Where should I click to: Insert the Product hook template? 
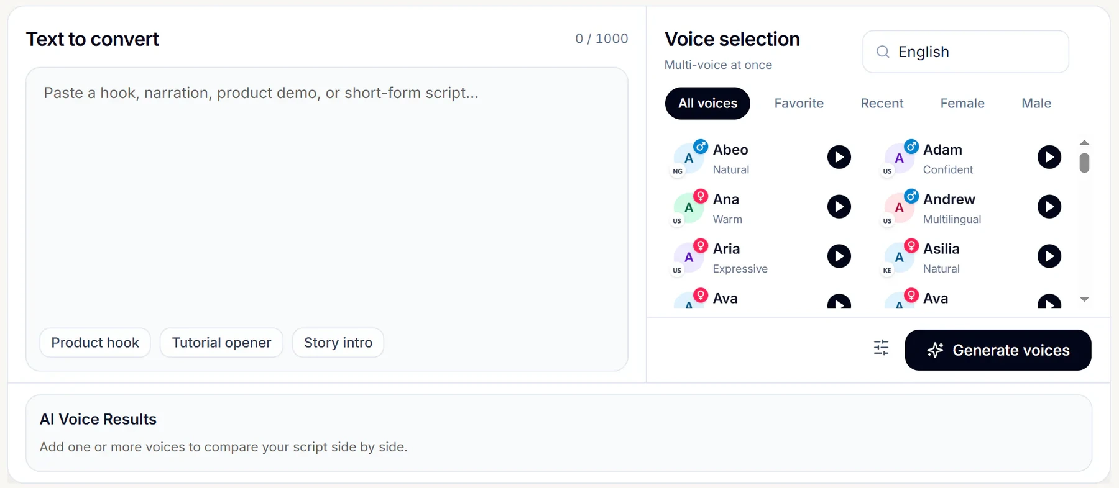point(95,343)
